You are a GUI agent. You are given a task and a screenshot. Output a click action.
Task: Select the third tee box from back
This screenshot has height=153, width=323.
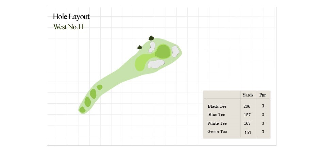click(x=93, y=94)
